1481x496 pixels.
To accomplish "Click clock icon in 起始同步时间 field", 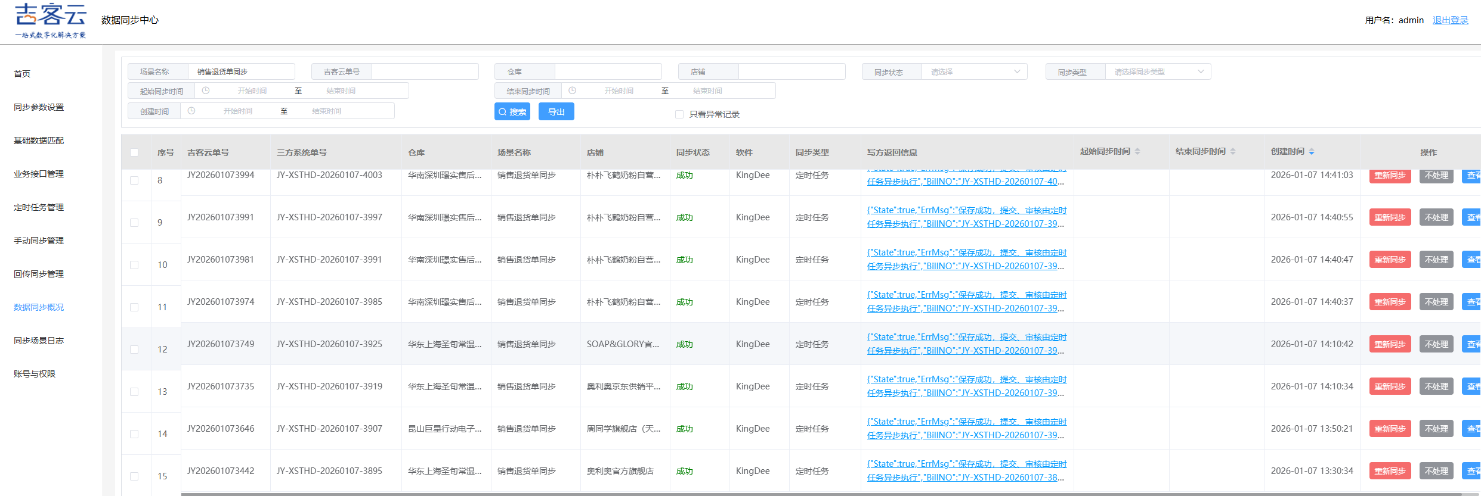I will pos(206,91).
